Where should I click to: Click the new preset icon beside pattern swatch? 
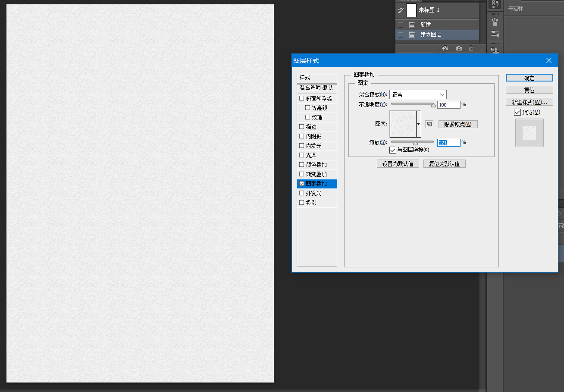[429, 124]
